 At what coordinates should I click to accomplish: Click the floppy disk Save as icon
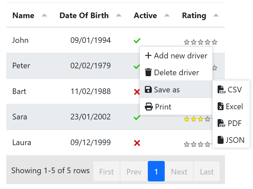point(148,90)
